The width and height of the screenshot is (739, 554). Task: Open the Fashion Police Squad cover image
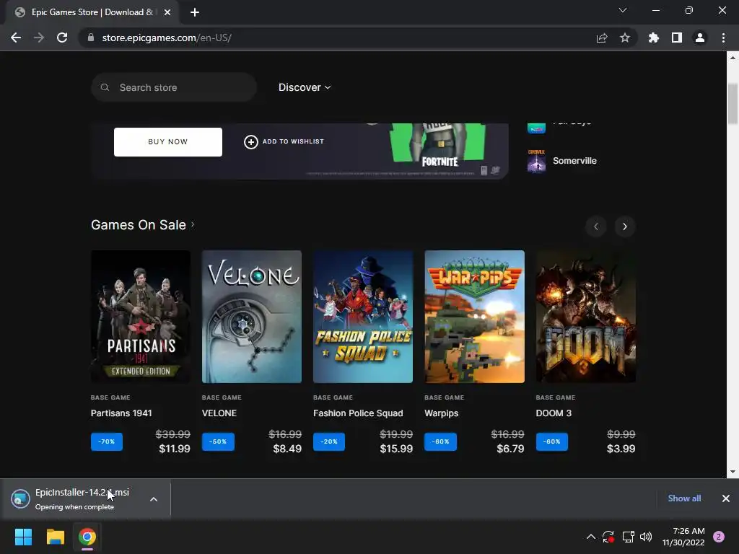click(363, 317)
